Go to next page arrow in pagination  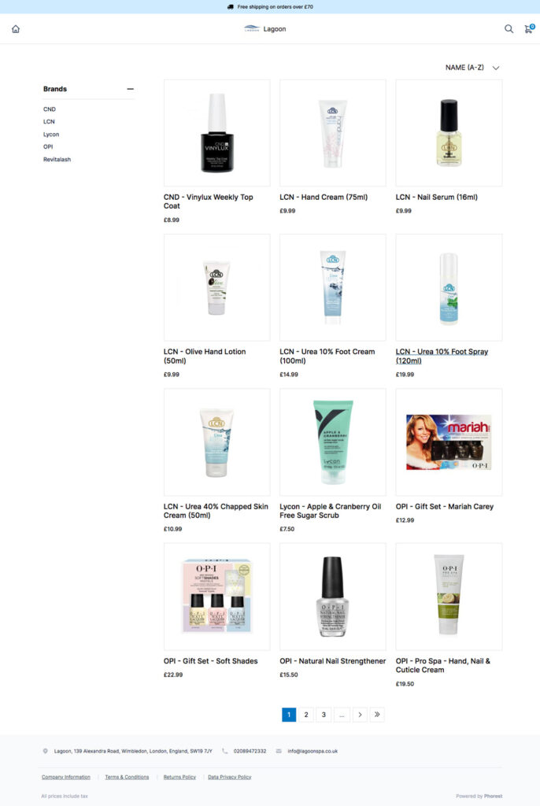[360, 715]
